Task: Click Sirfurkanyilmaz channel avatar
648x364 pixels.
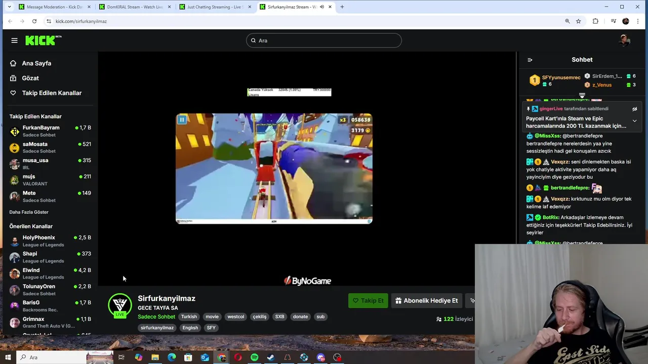Action: 120,305
